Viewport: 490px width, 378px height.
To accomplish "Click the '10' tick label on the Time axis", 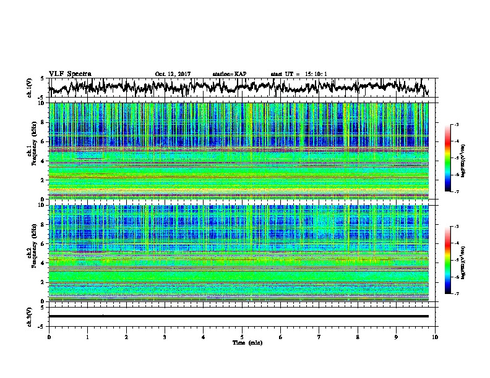I will point(435,337).
